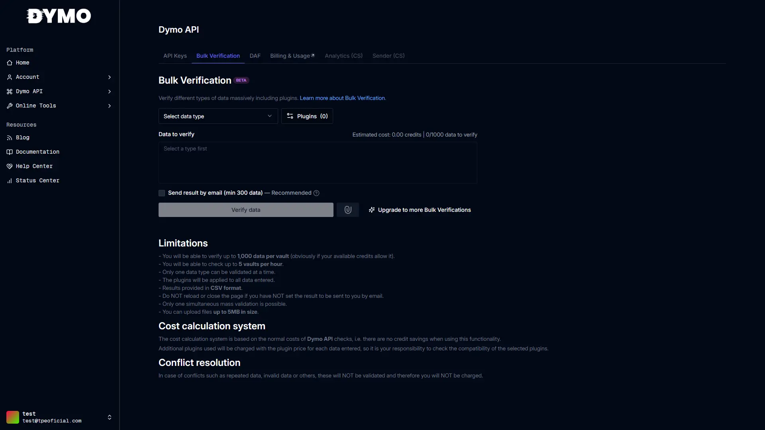Click the Dymo API page title
Image resolution: width=765 pixels, height=430 pixels.
point(178,30)
